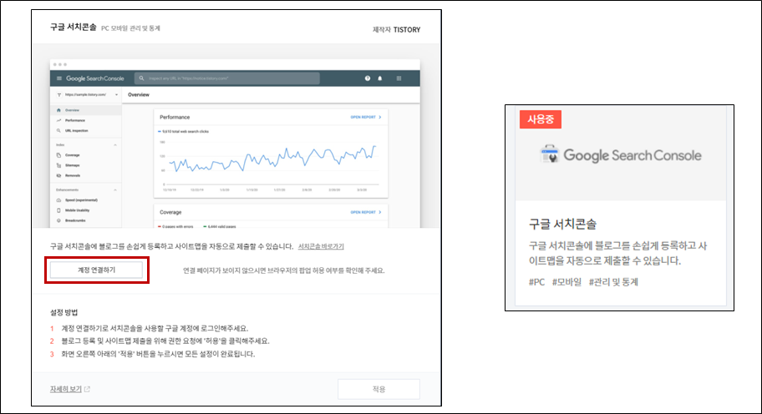Click the hamburger menu icon in Search Console preview
The width and height of the screenshot is (762, 414).
(x=59, y=78)
